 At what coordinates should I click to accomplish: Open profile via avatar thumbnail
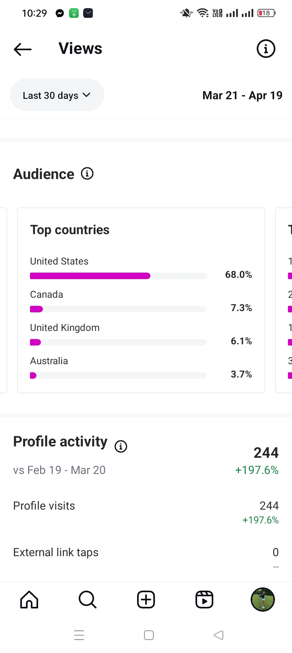coord(263,600)
